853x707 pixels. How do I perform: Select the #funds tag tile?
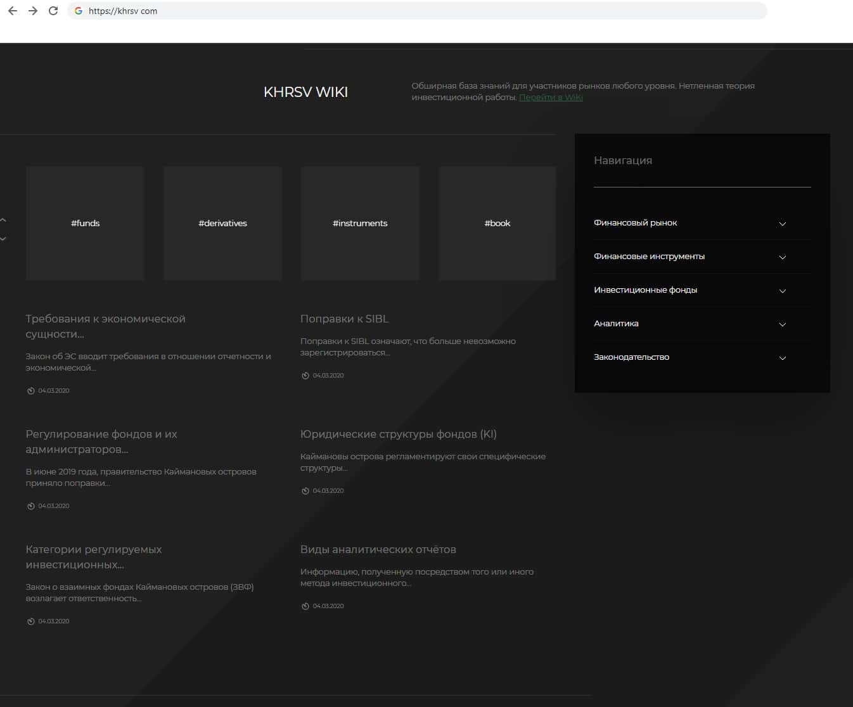pos(86,223)
